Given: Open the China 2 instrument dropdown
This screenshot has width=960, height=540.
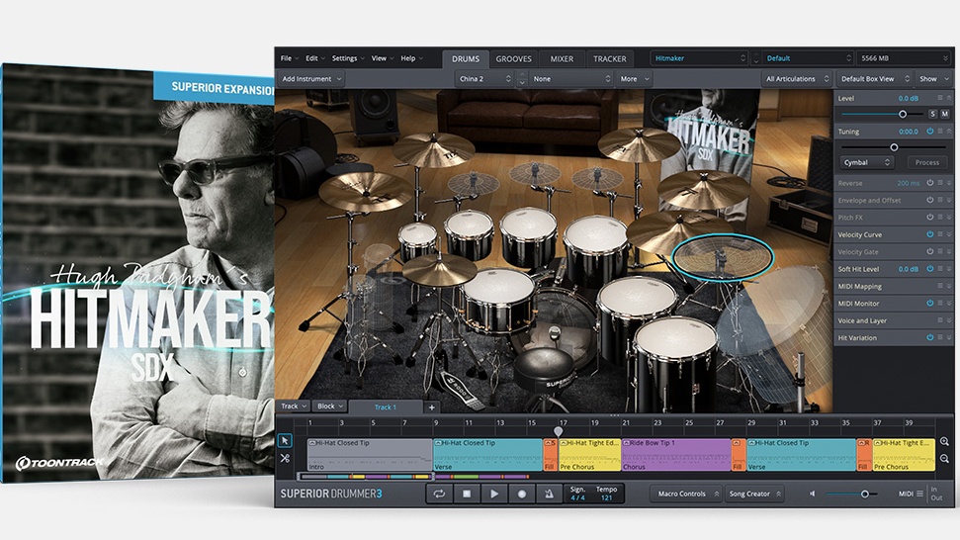Looking at the screenshot, I should click(x=484, y=79).
